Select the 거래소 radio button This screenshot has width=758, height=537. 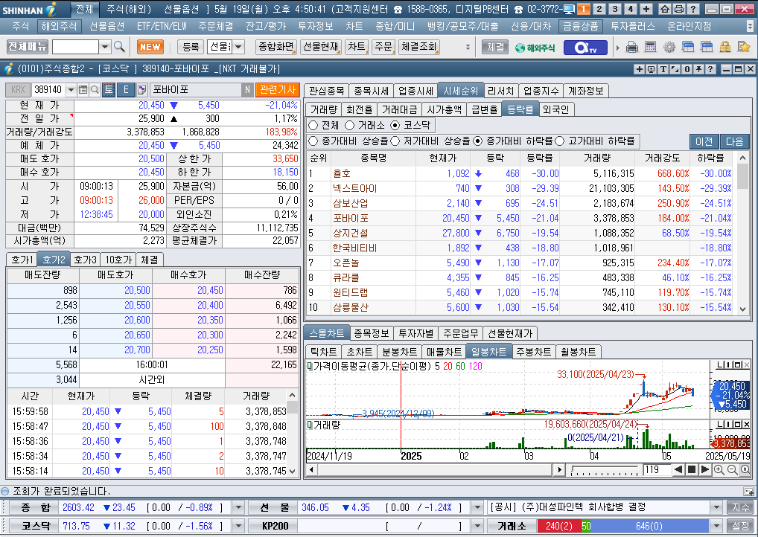click(350, 126)
